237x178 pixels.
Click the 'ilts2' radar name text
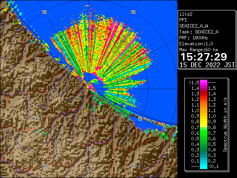coord(186,14)
